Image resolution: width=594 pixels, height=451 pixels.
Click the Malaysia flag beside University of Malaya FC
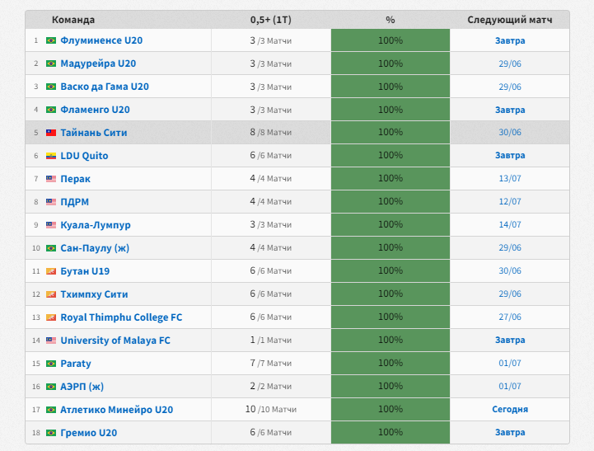51,341
